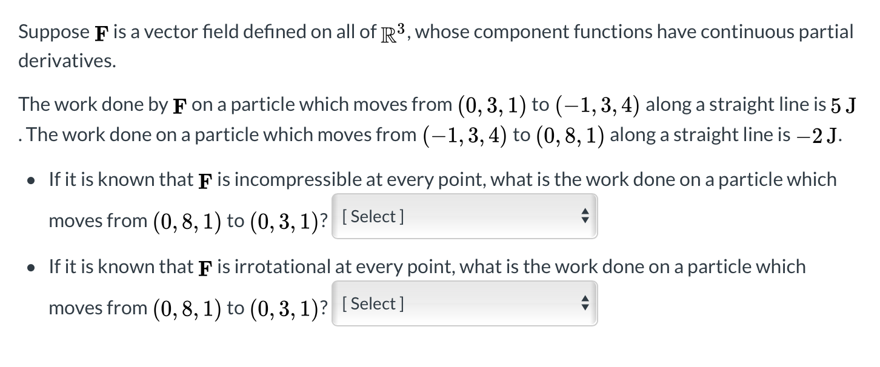Select the [Select] placeholder text in first dropdown

(372, 217)
